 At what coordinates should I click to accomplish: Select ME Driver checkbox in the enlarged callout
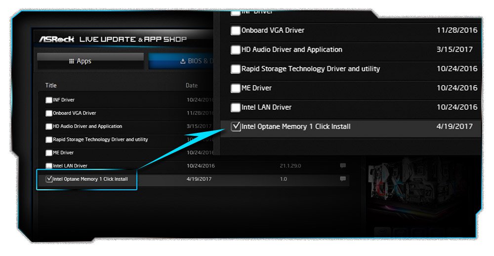(236, 88)
